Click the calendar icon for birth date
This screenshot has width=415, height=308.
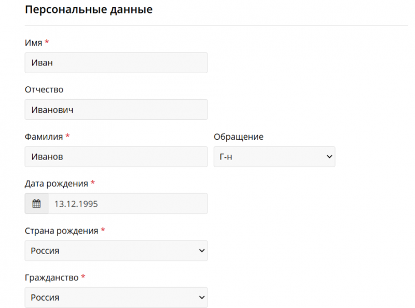pos(36,204)
